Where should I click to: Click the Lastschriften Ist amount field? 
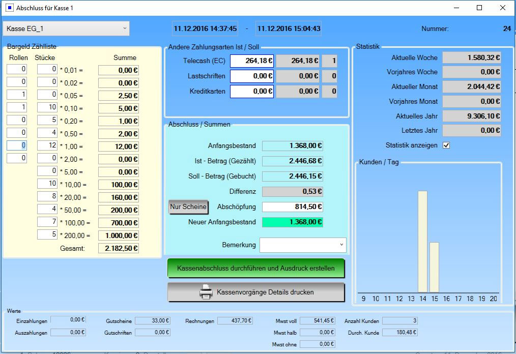[252, 76]
